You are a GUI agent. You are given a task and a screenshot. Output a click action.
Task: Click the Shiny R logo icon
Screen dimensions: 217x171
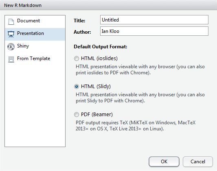[11, 47]
